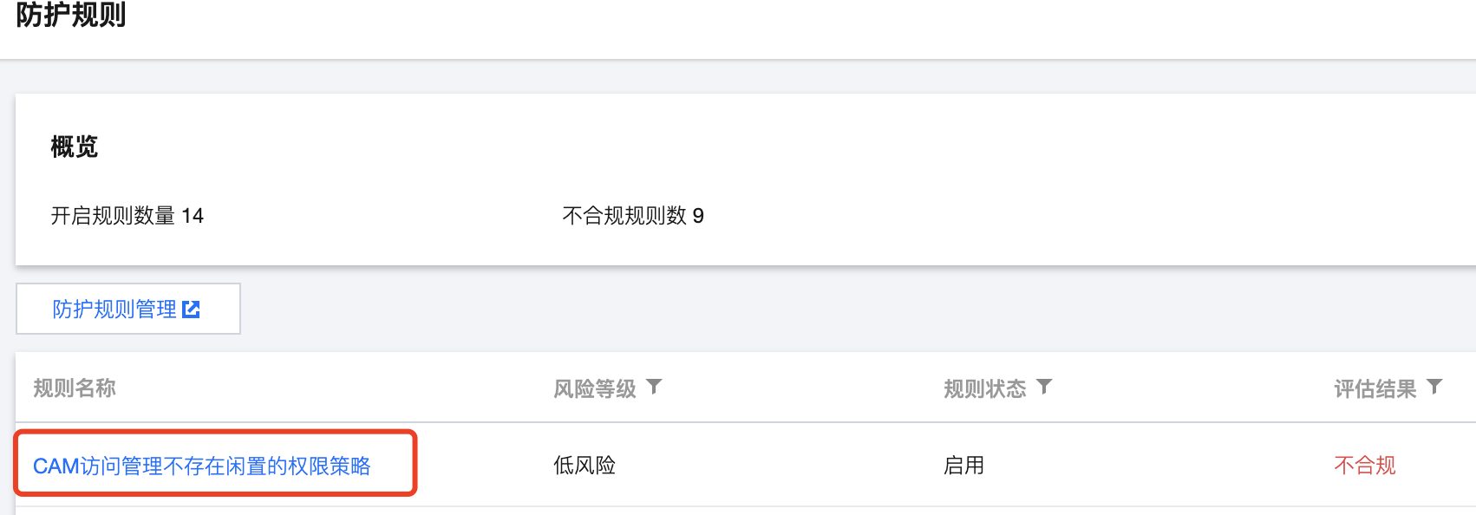Click the 评估结果 column header text
Image resolution: width=1476 pixels, height=515 pixels.
(x=1375, y=388)
